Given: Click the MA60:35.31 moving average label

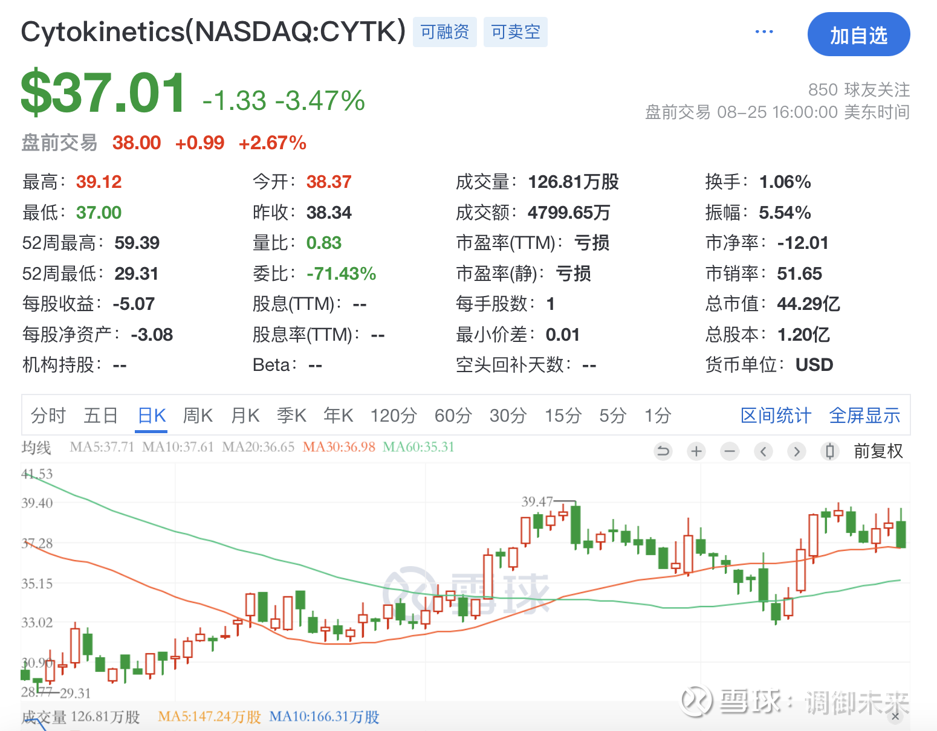Looking at the screenshot, I should pos(418,447).
